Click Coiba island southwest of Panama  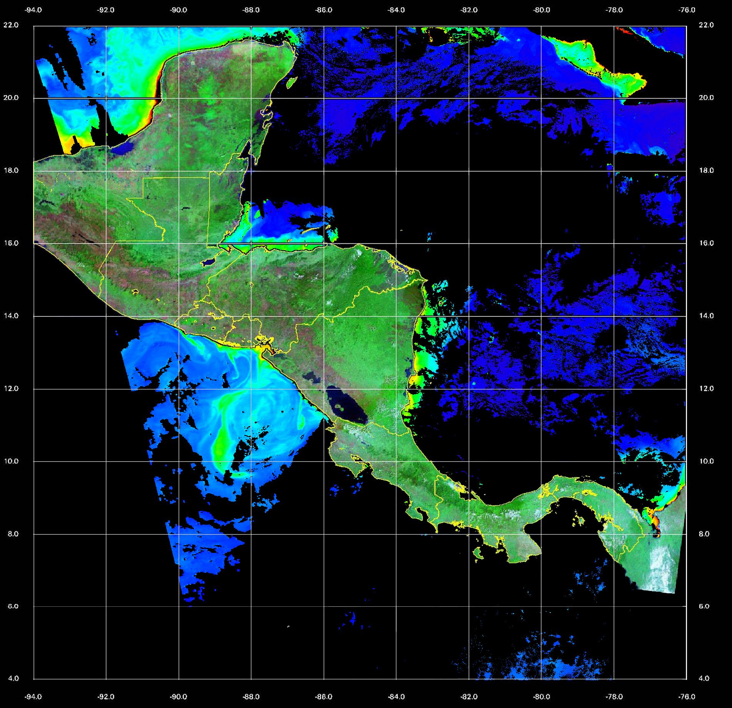coord(478,554)
